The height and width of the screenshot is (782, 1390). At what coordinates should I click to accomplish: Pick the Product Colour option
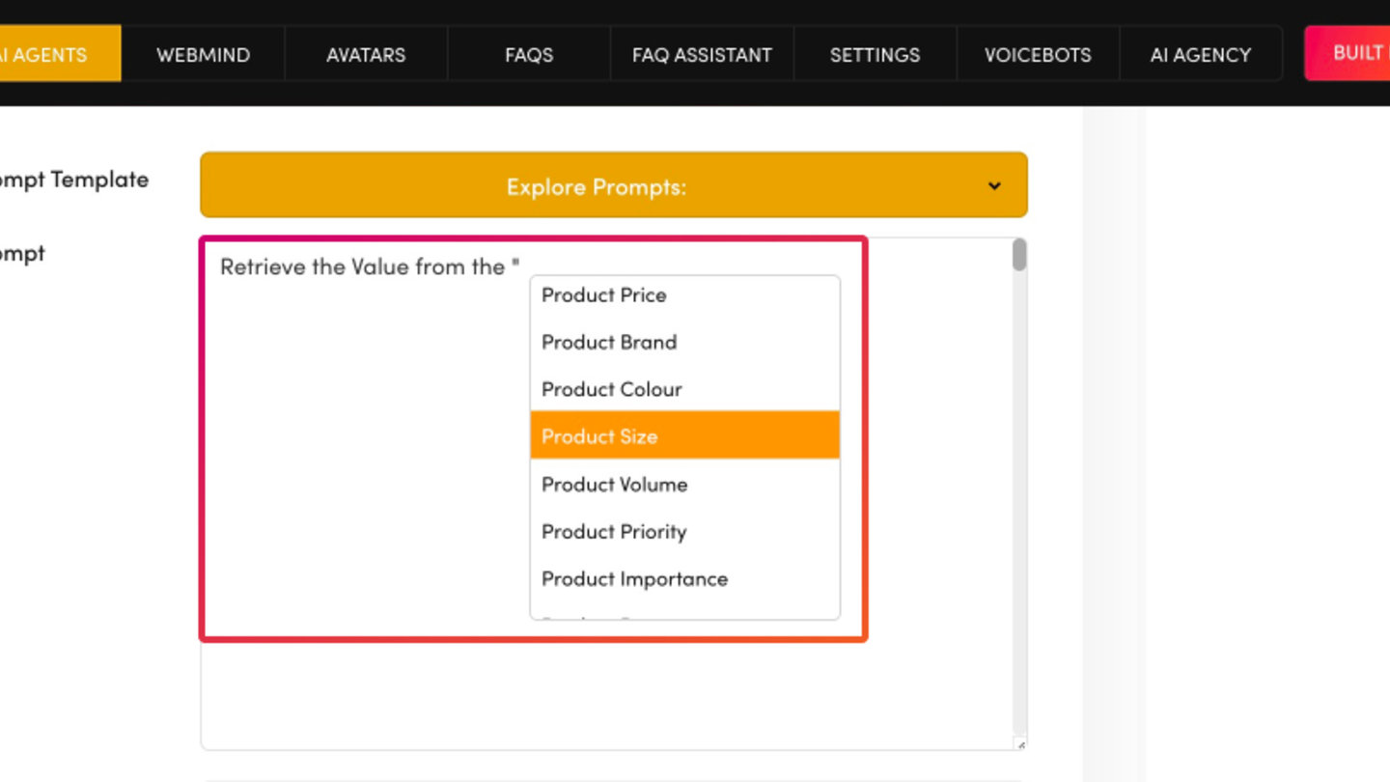click(x=612, y=390)
